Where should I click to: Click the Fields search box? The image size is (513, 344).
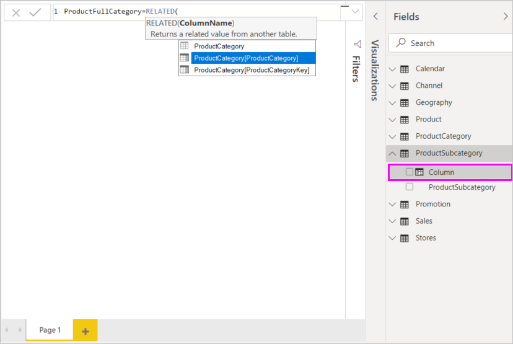pyautogui.click(x=450, y=43)
